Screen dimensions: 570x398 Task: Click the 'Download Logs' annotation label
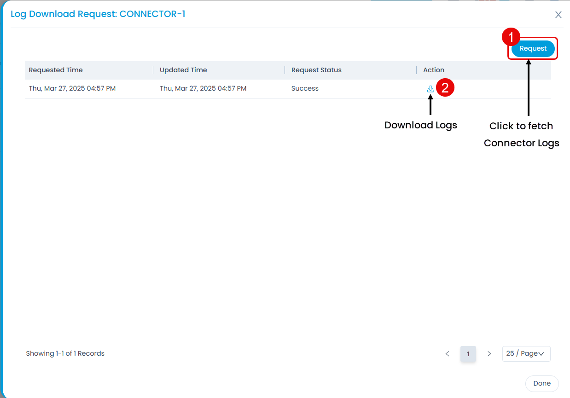(420, 125)
